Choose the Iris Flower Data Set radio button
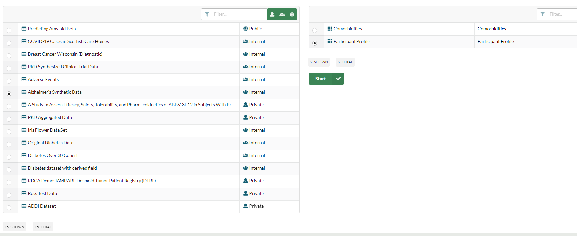 (9, 132)
